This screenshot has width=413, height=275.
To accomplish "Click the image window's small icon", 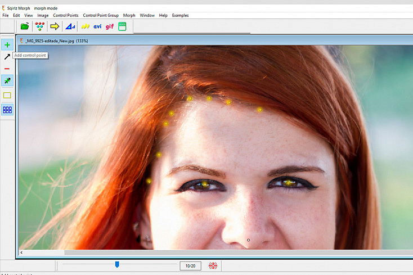I will 21,40.
